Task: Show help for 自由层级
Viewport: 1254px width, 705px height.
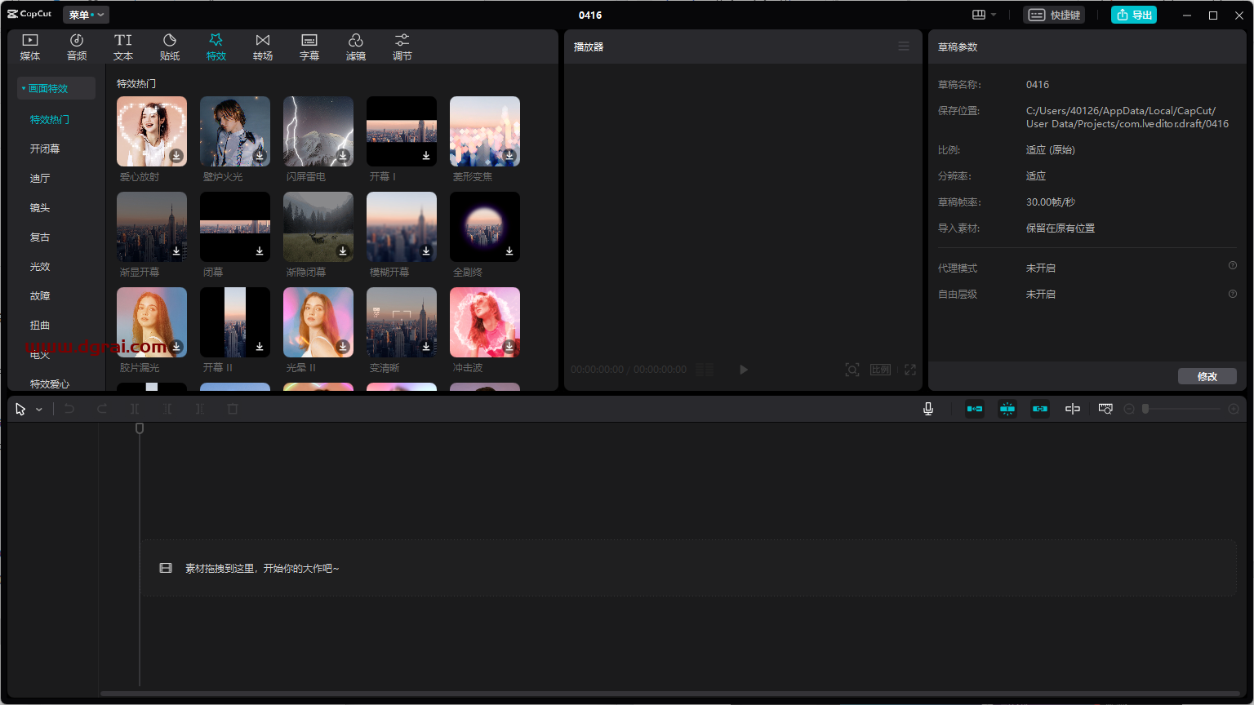Action: [1233, 294]
